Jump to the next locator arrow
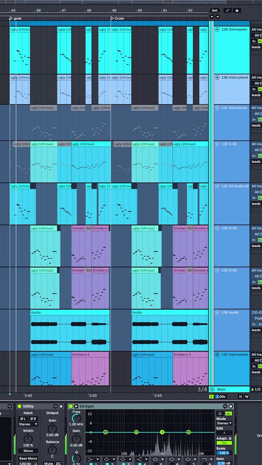262x465 pixels. click(x=217, y=17)
